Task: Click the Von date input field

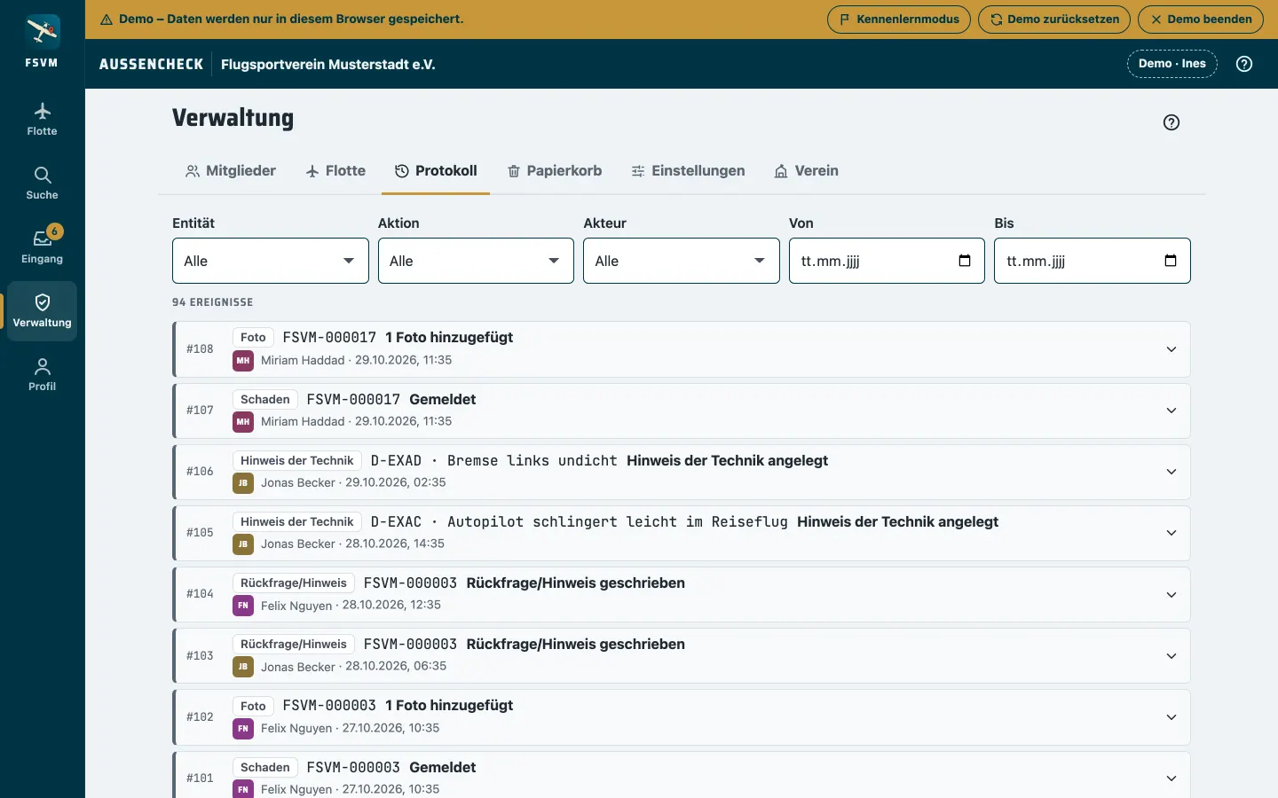Action: 887,261
